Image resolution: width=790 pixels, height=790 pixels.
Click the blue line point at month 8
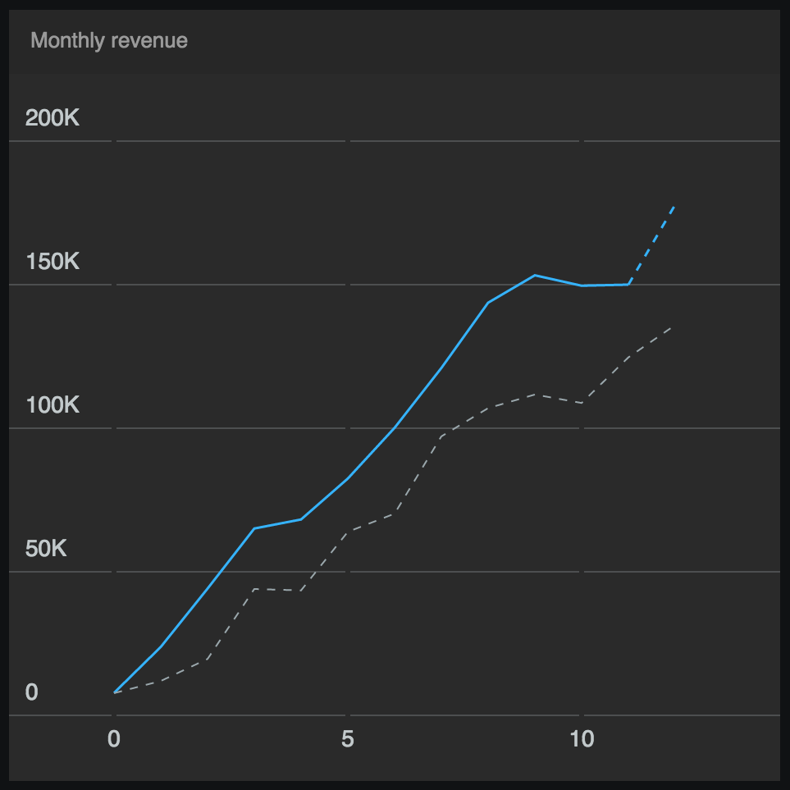coord(488,303)
